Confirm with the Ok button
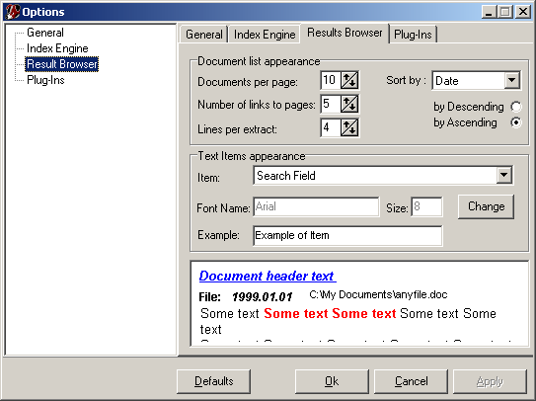This screenshot has height=401, width=536. 332,381
